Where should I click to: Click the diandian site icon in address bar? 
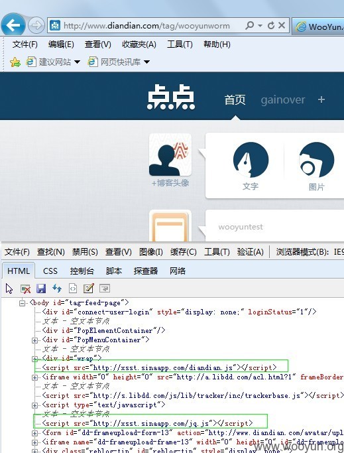[x=54, y=25]
